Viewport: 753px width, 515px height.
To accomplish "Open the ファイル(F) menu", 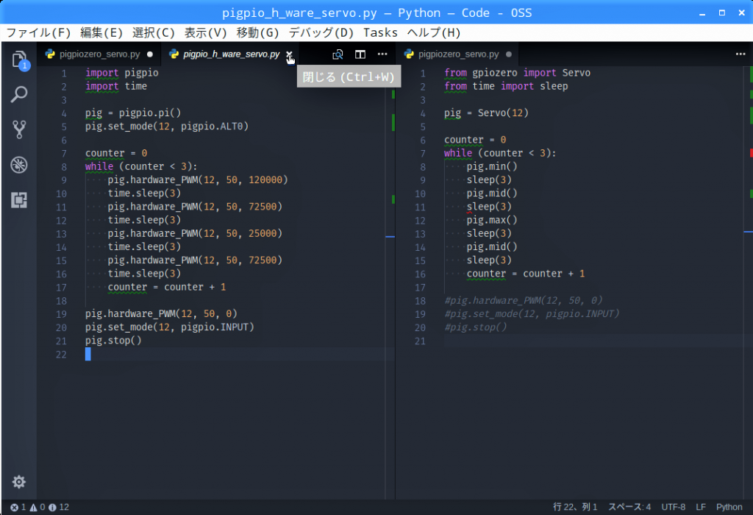I will coord(38,32).
